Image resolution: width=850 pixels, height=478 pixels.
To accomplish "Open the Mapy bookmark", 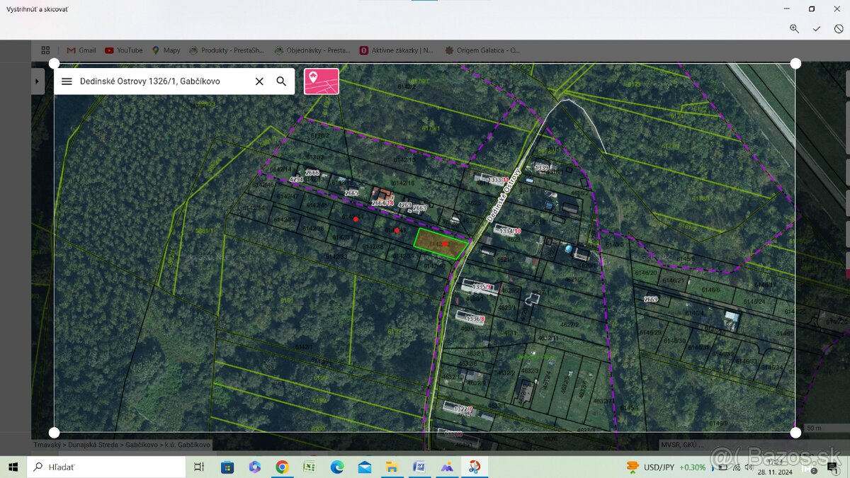I will (166, 50).
